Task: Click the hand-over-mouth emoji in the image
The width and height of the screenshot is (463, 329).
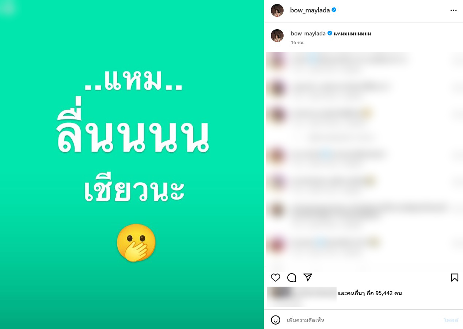Action: coord(136,243)
